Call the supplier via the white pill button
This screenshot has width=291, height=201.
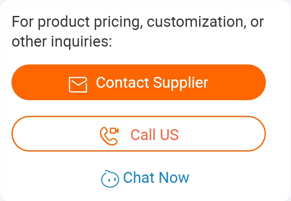[x=138, y=134]
